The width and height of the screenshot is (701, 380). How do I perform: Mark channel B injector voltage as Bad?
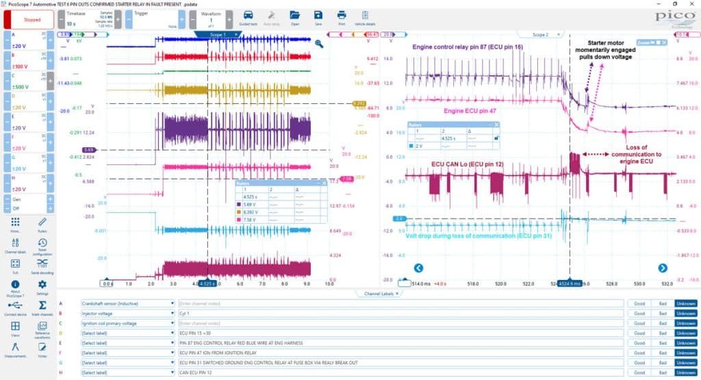[663, 314]
